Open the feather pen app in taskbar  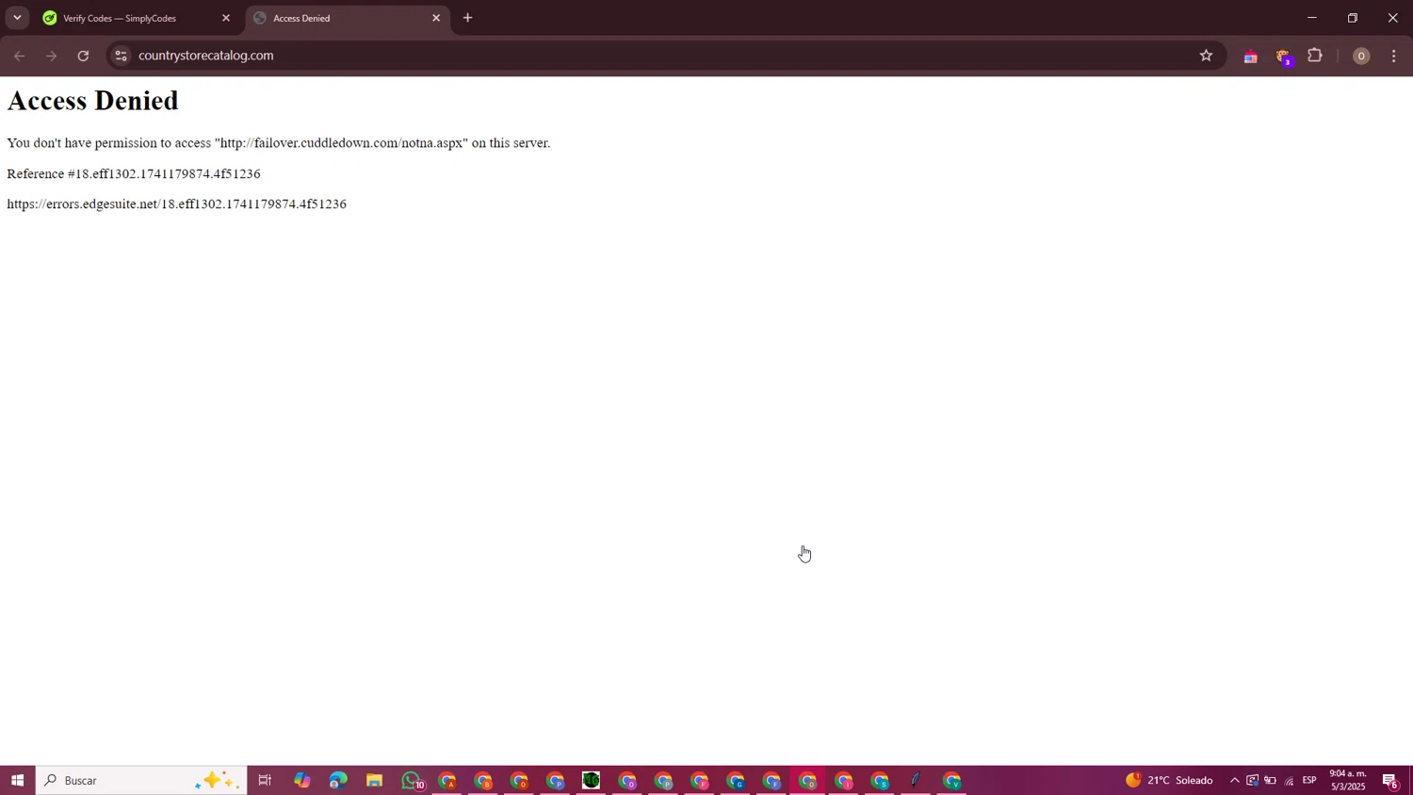click(x=915, y=780)
